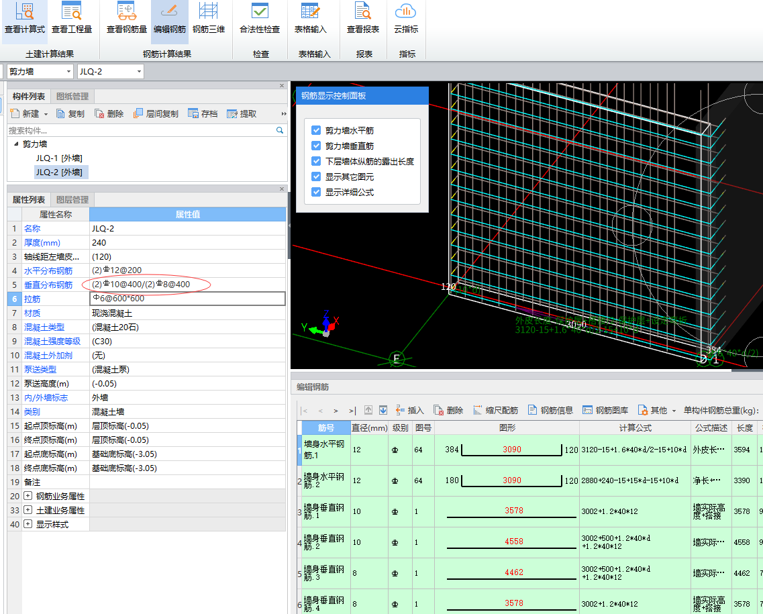Toggle 显示详细公式 checkbox

316,192
